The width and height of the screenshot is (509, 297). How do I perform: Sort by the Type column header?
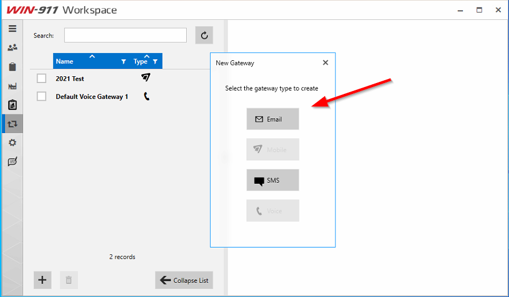[x=140, y=61]
